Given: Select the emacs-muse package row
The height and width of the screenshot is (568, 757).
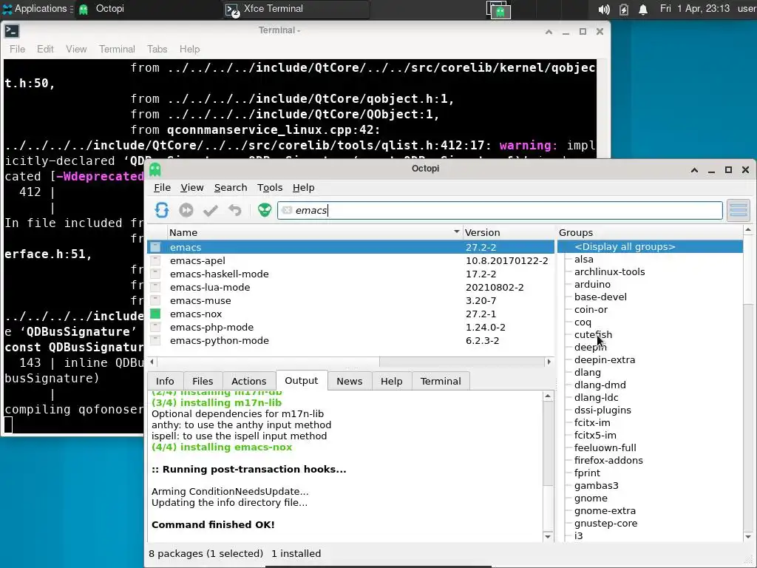Looking at the screenshot, I should [351, 300].
